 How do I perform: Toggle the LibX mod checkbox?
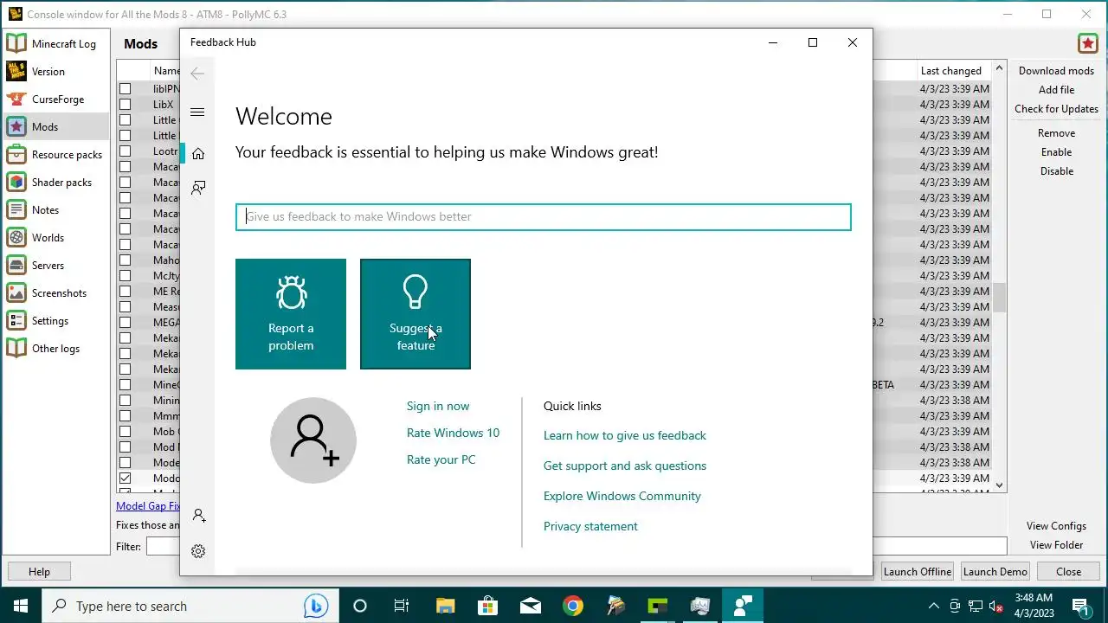[x=126, y=104]
